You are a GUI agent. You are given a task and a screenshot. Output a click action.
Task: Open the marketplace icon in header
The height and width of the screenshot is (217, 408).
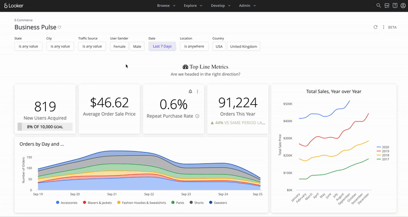click(x=387, y=6)
